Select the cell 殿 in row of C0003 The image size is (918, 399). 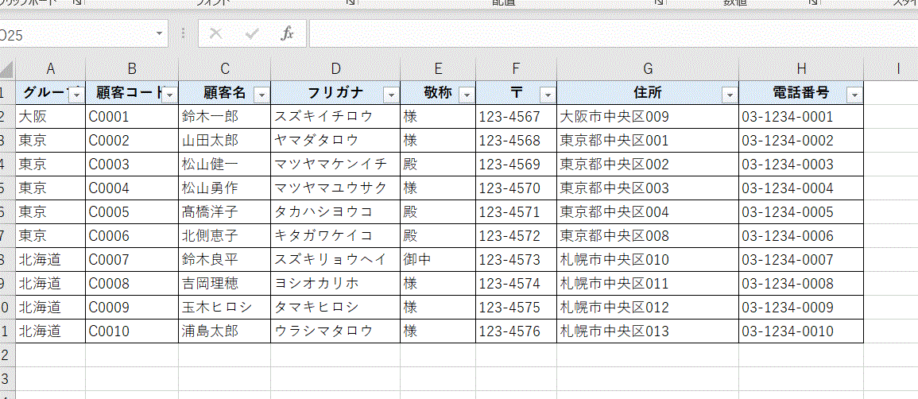coord(438,165)
